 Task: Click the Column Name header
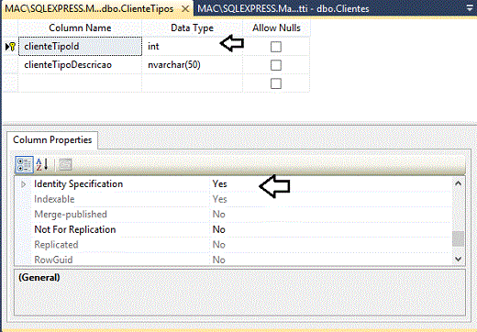click(x=80, y=28)
